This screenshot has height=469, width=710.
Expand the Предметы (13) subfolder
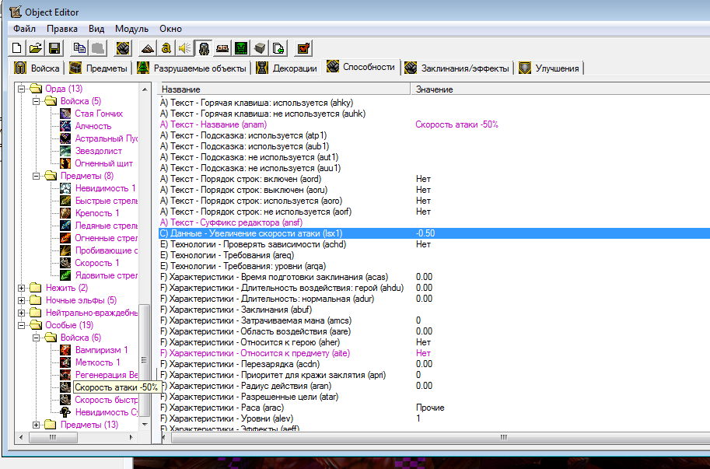(x=37, y=425)
